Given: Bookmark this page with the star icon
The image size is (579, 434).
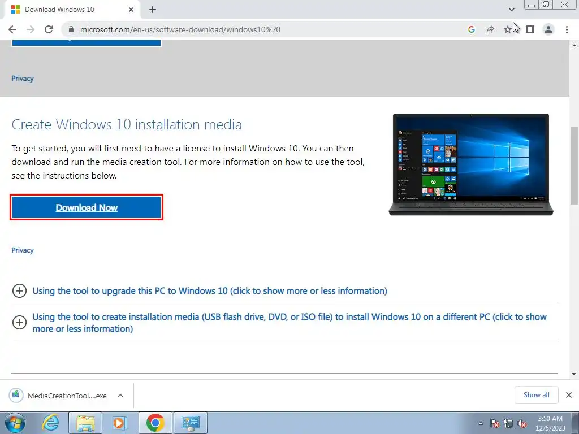Looking at the screenshot, I should coord(508,29).
